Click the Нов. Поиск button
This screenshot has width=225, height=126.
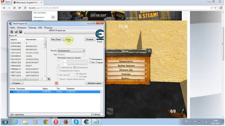[x=56, y=39]
